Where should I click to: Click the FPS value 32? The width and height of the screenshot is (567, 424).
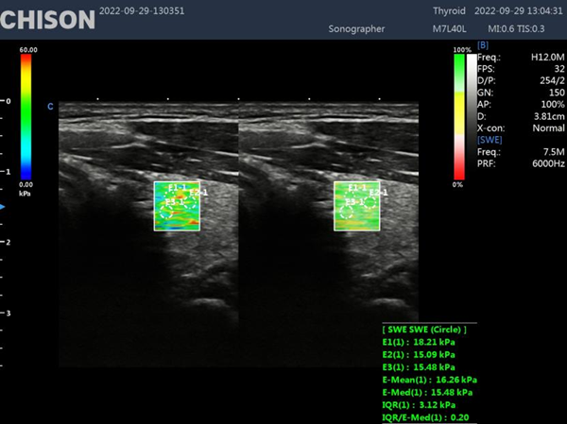pyautogui.click(x=559, y=69)
